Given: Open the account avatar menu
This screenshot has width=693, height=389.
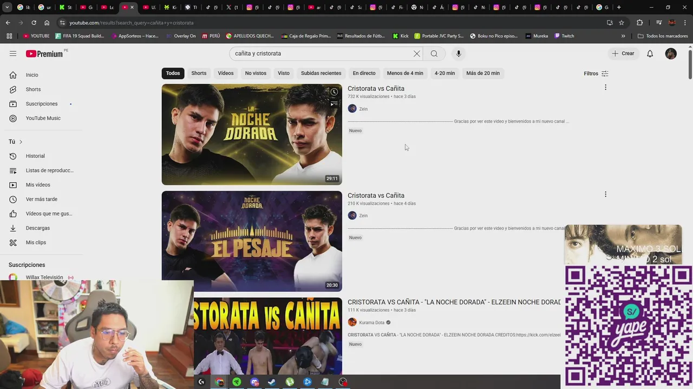Looking at the screenshot, I should tap(671, 53).
